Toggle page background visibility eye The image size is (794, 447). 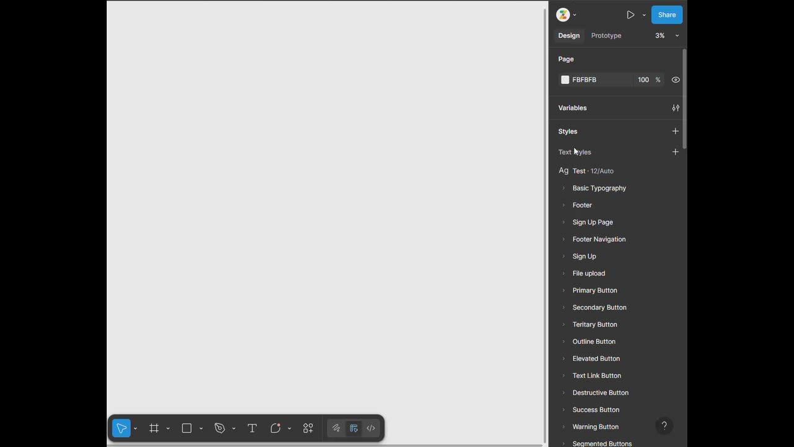tap(676, 79)
